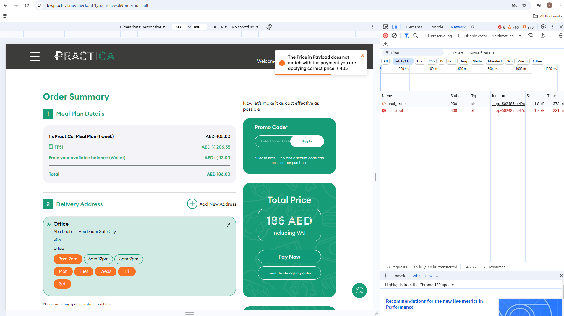The width and height of the screenshot is (564, 316).
Task: Clear the network log
Action: [x=394, y=36]
